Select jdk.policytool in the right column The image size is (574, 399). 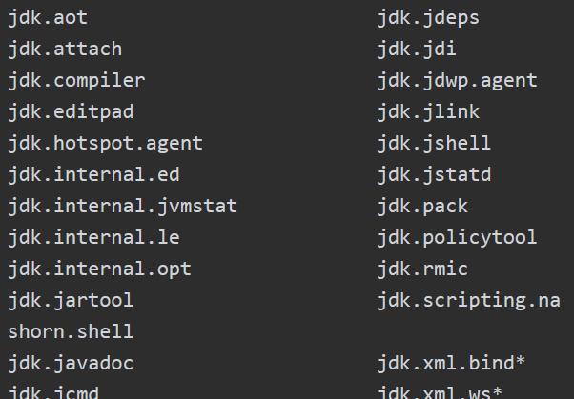pyautogui.click(x=457, y=238)
